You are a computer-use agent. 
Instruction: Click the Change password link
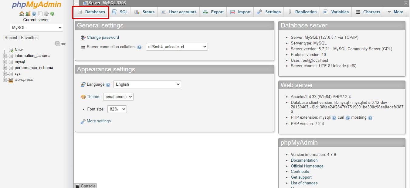(x=103, y=38)
